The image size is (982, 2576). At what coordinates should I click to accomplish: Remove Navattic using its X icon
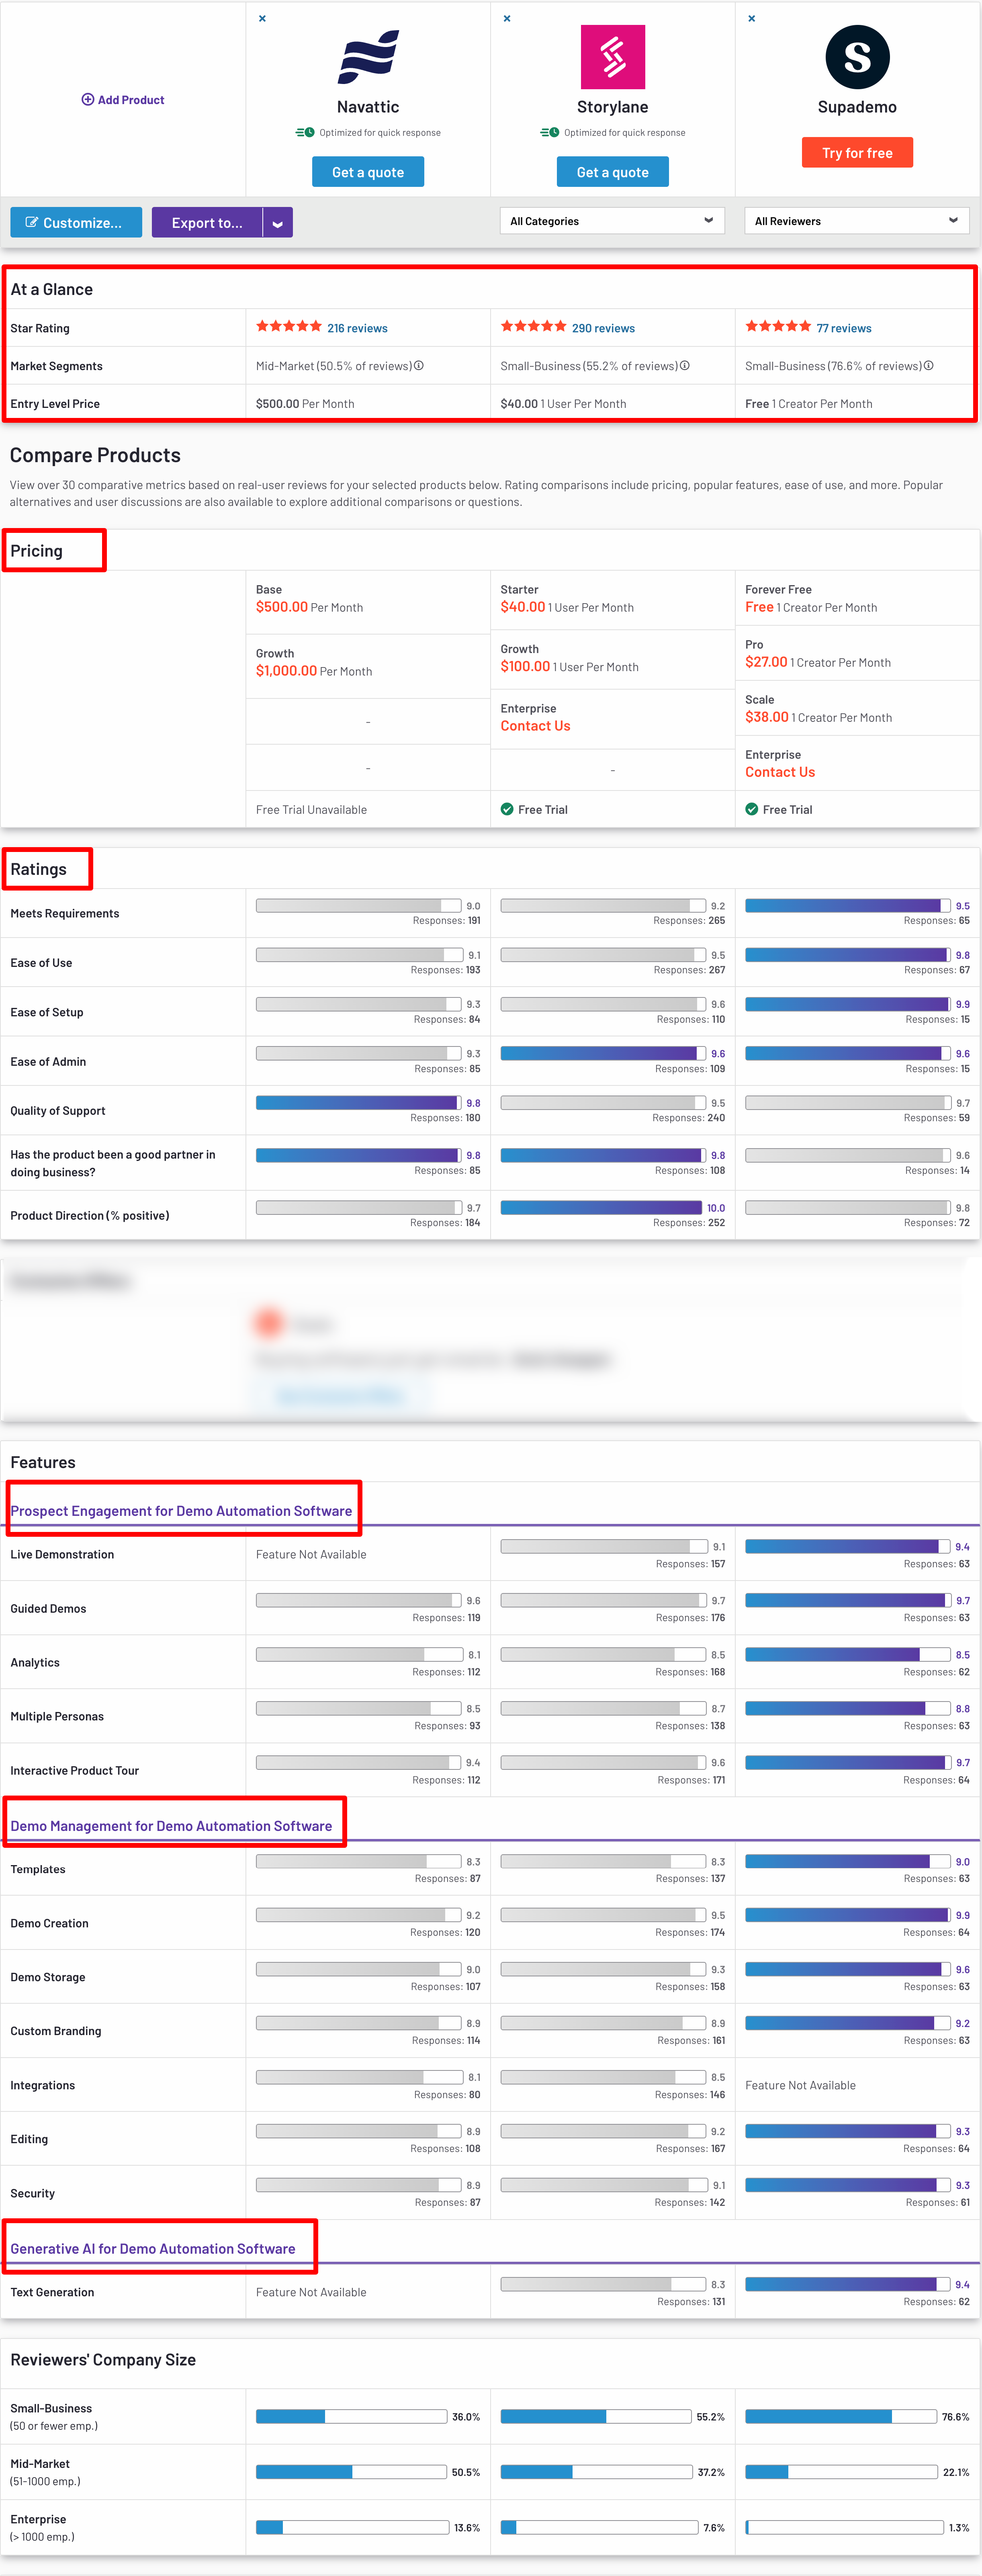(262, 18)
